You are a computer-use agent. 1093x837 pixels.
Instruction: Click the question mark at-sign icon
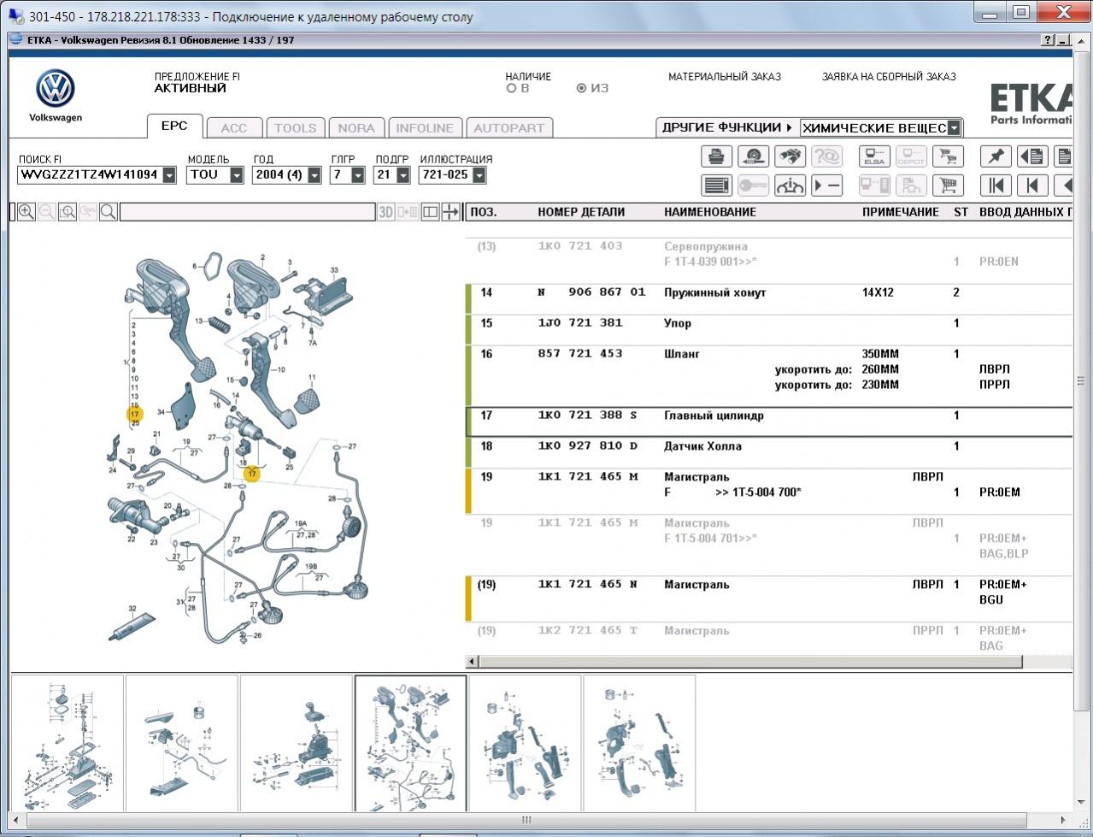(x=826, y=156)
